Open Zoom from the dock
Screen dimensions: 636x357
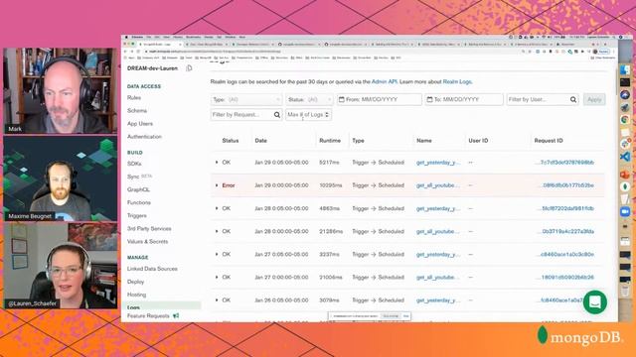[x=625, y=211]
